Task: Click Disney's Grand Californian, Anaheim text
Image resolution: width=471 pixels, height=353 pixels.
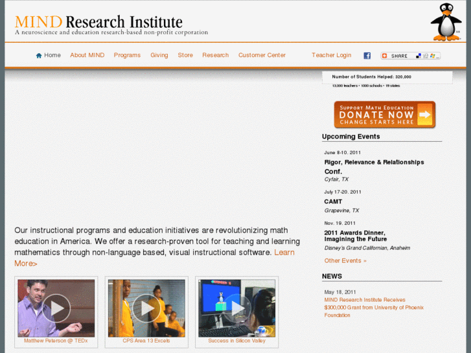Action: (x=367, y=248)
